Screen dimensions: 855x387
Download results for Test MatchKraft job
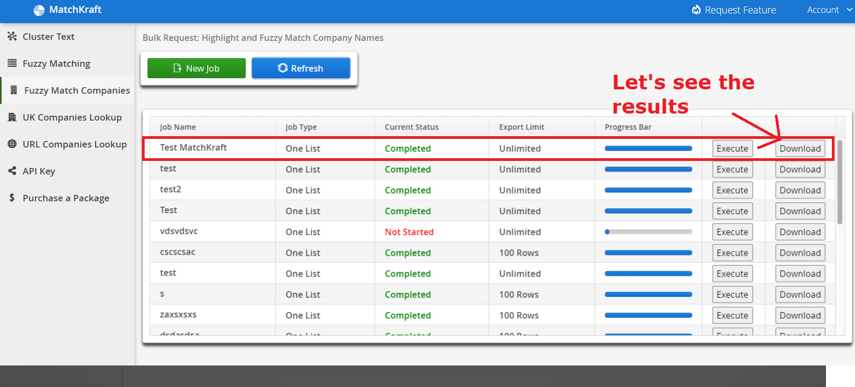pos(800,149)
